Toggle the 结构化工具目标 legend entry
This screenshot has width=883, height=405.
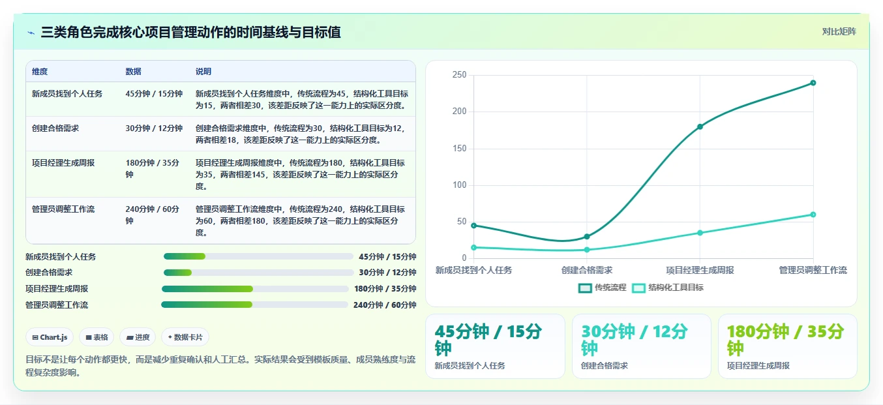[668, 288]
